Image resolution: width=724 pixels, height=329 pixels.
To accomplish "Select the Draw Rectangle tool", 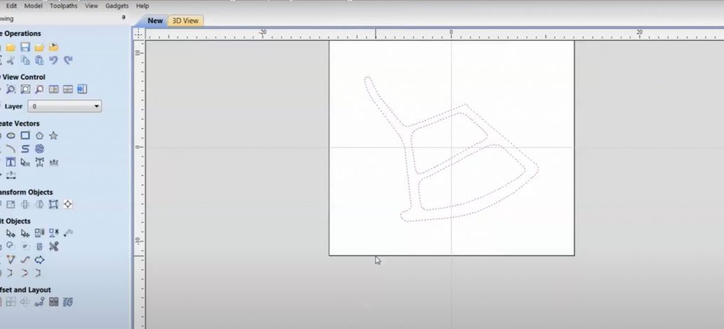I will (x=25, y=135).
